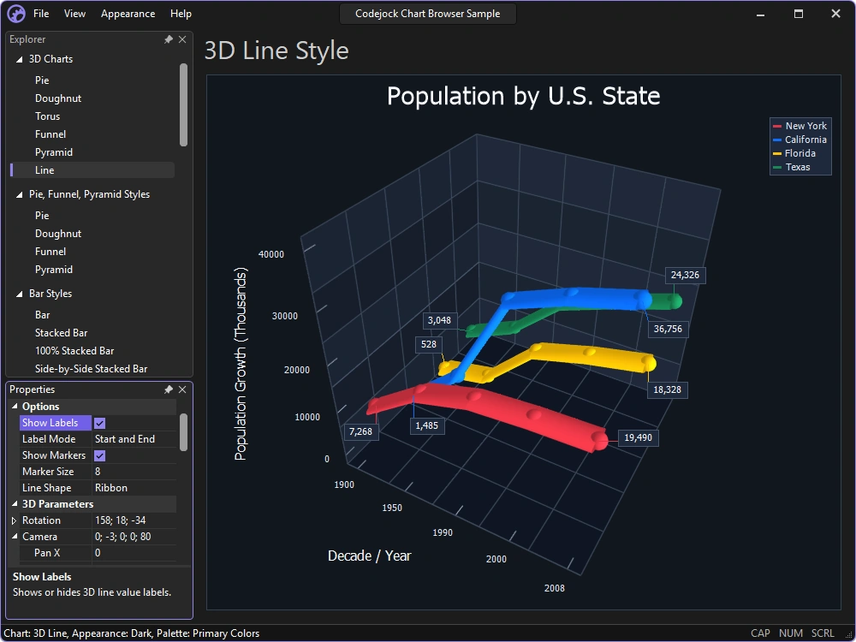856x642 pixels.
Task: Click the 24,326 data label
Action: 685,275
